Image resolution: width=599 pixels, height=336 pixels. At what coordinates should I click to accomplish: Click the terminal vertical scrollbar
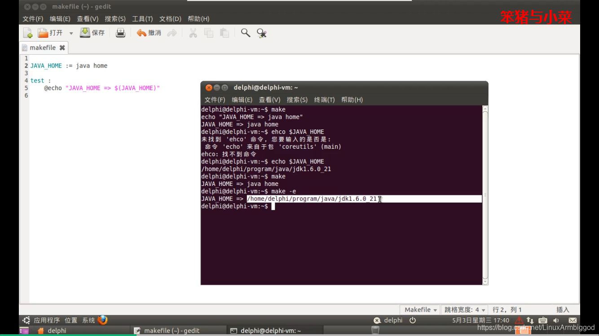point(485,195)
